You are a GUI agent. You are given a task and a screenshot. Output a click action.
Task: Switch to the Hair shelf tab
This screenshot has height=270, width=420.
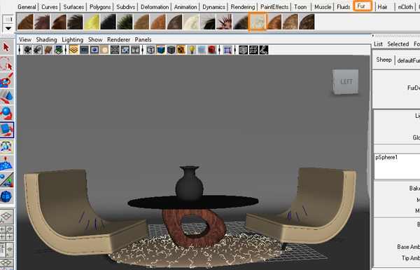pos(382,7)
